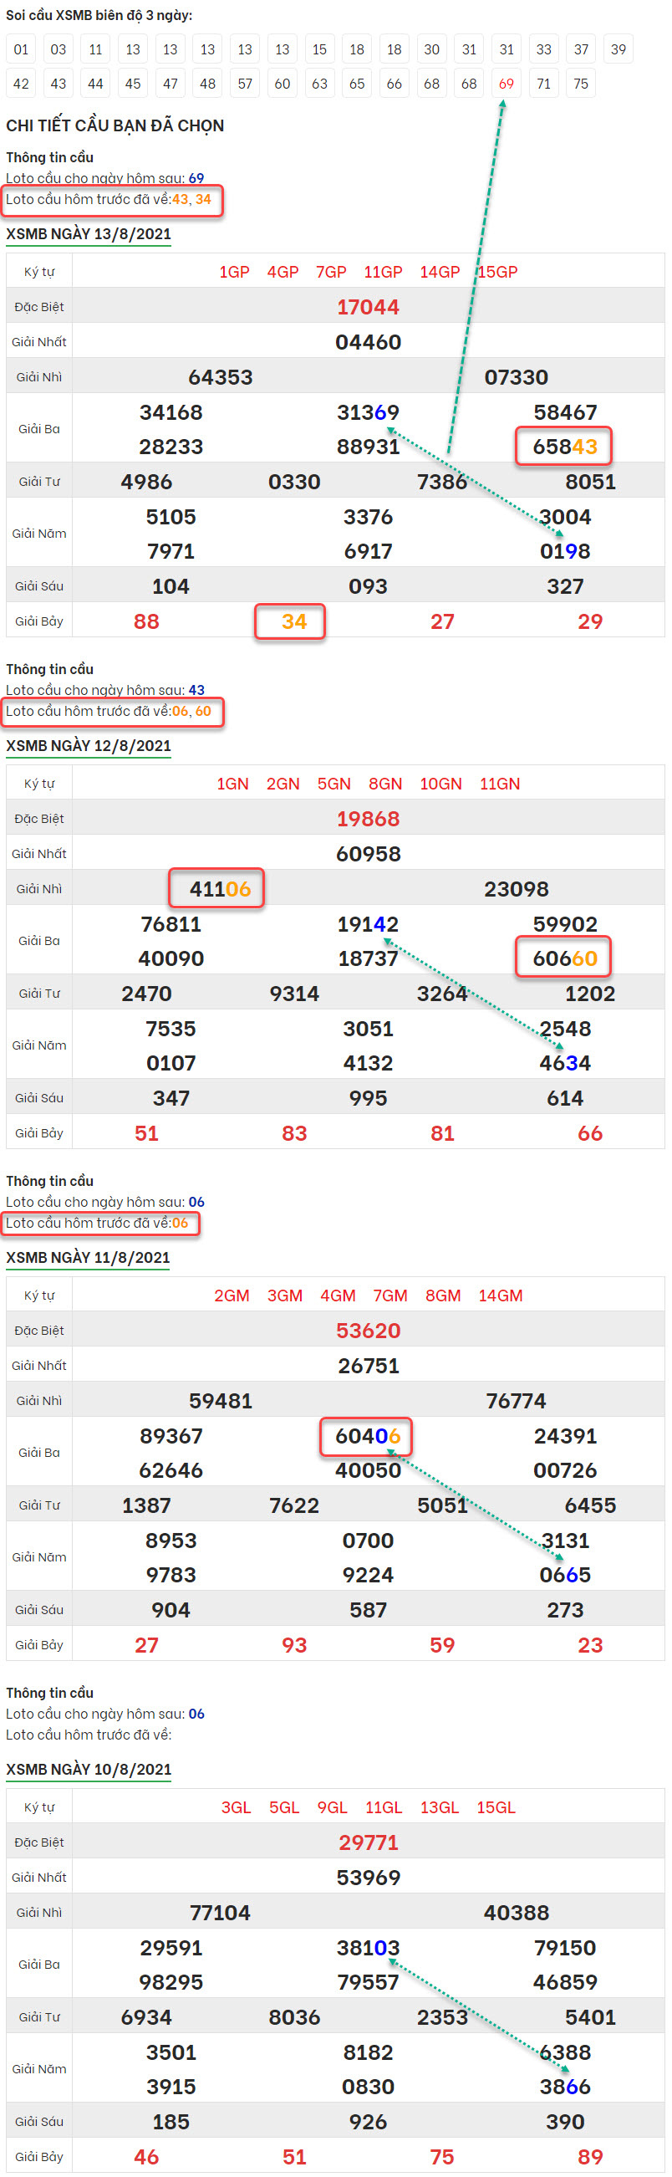
Task: Click the boxed result 65843
Action: (564, 447)
